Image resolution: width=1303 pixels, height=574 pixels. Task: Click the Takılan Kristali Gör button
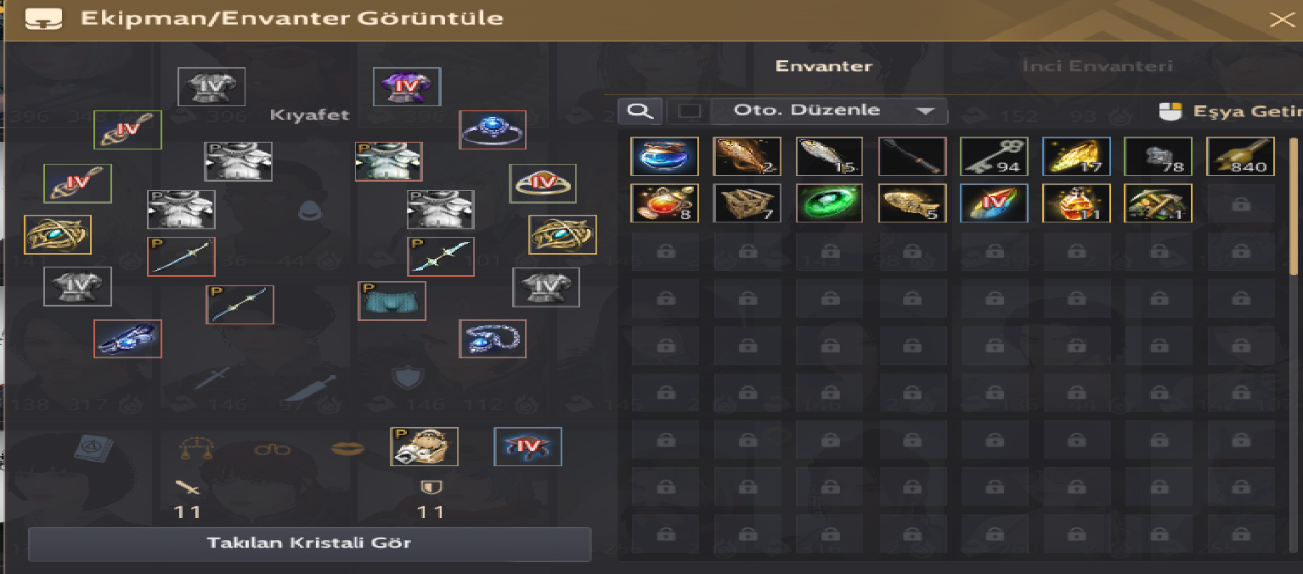309,543
